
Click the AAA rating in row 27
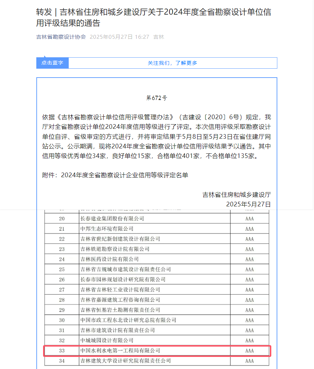(x=250, y=290)
